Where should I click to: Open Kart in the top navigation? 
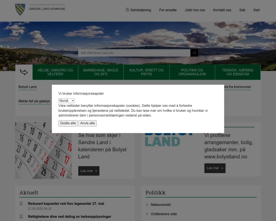(x=257, y=10)
